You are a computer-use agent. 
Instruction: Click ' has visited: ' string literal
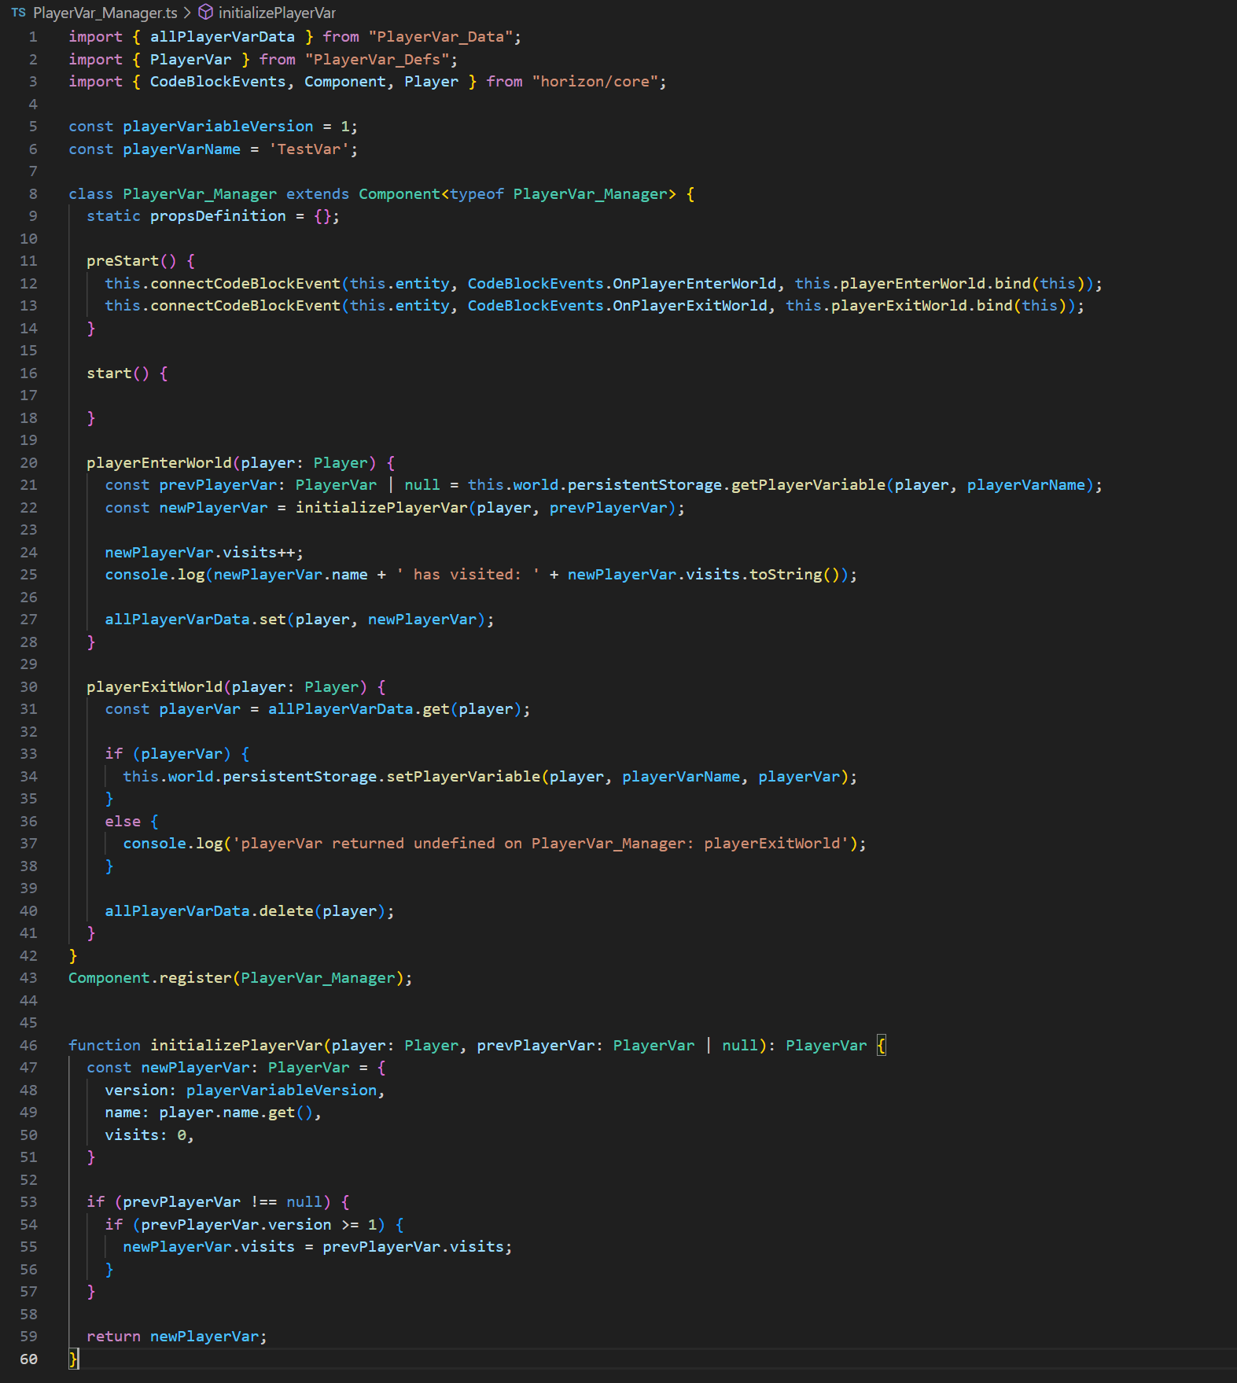coord(468,575)
